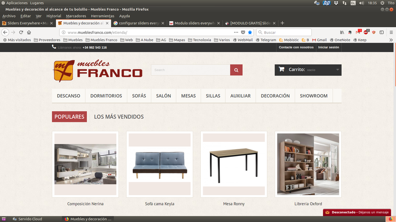Select the POPULARES tab

click(x=69, y=117)
